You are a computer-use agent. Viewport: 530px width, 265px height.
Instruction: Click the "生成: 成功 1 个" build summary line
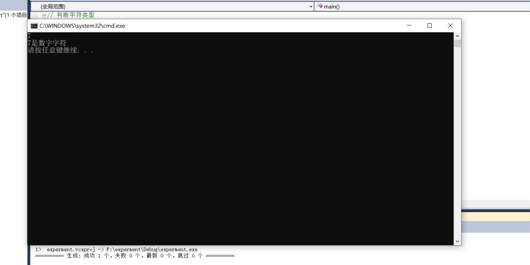tap(135, 255)
